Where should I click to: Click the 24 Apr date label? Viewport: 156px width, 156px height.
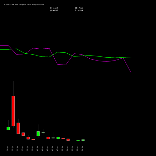(x=82, y=149)
